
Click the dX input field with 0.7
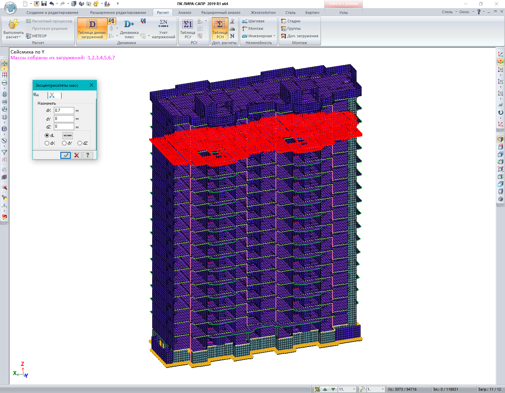[64, 110]
